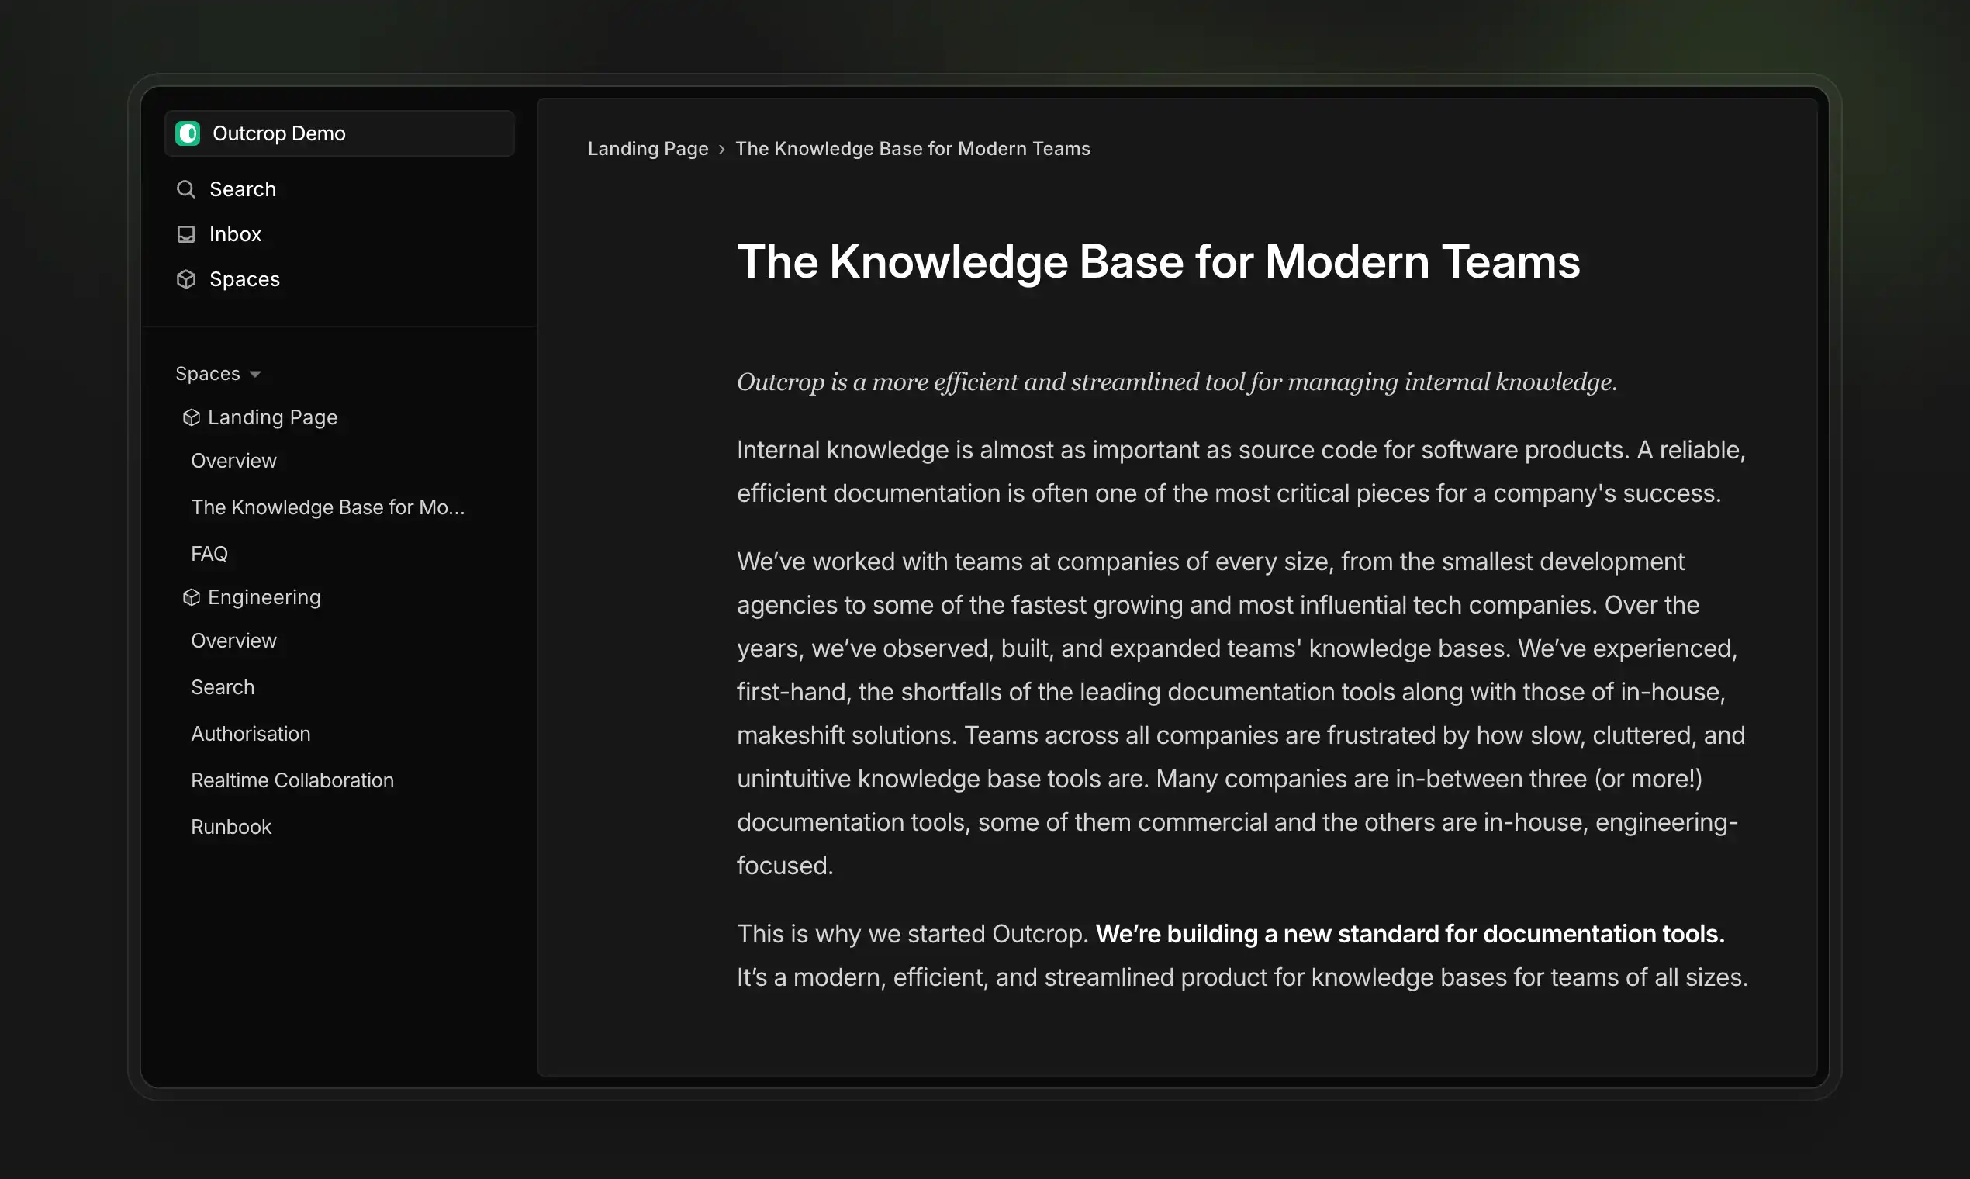Open Overview under Landing Page
The image size is (1970, 1179).
pyautogui.click(x=233, y=461)
